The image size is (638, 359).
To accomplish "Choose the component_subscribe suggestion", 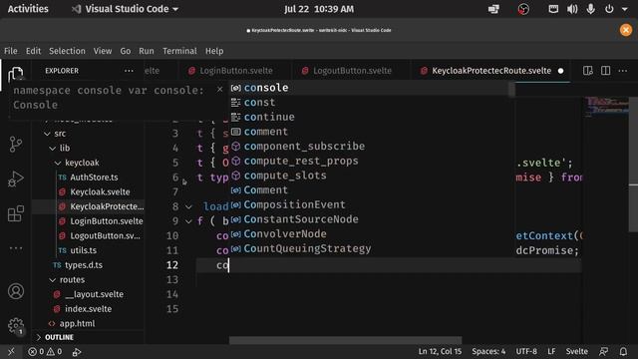I will point(372,147).
